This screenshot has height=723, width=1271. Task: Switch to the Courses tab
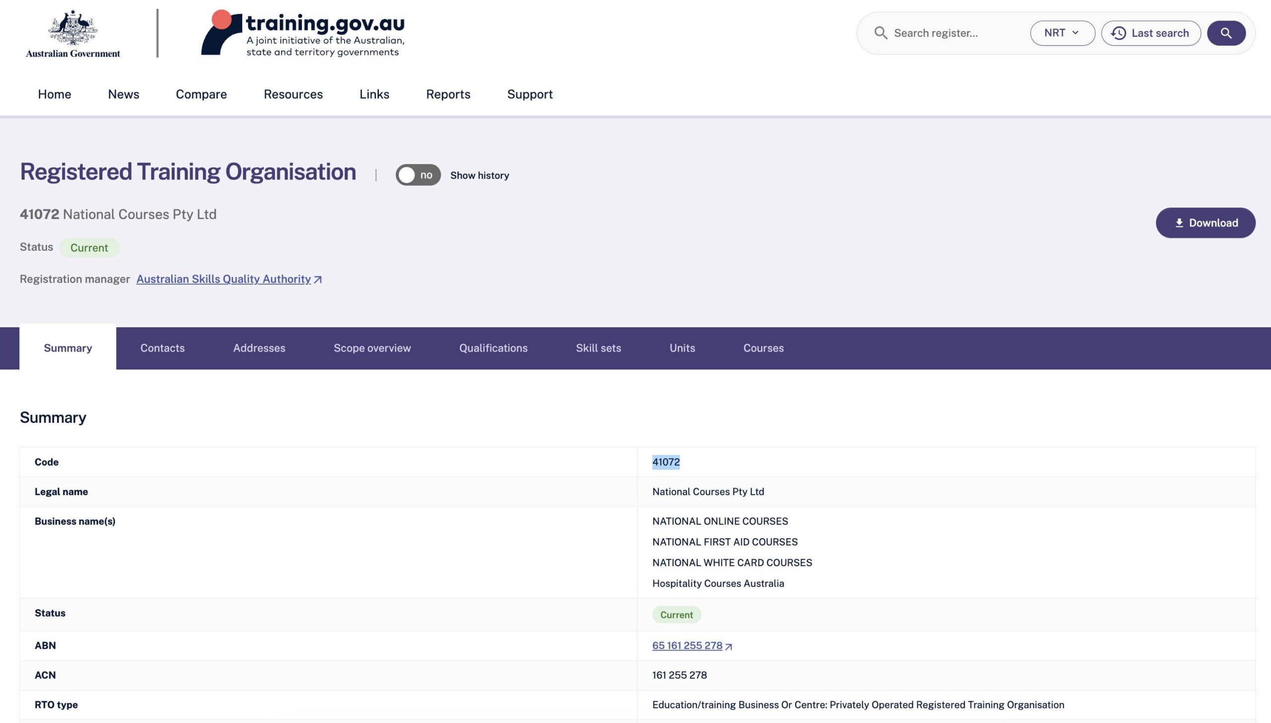click(764, 348)
